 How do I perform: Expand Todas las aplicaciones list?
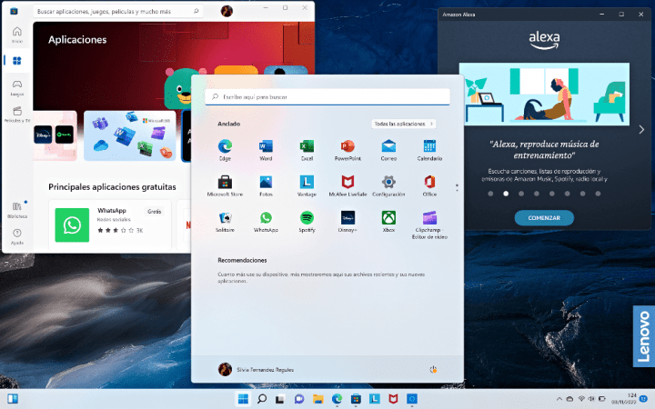point(404,124)
